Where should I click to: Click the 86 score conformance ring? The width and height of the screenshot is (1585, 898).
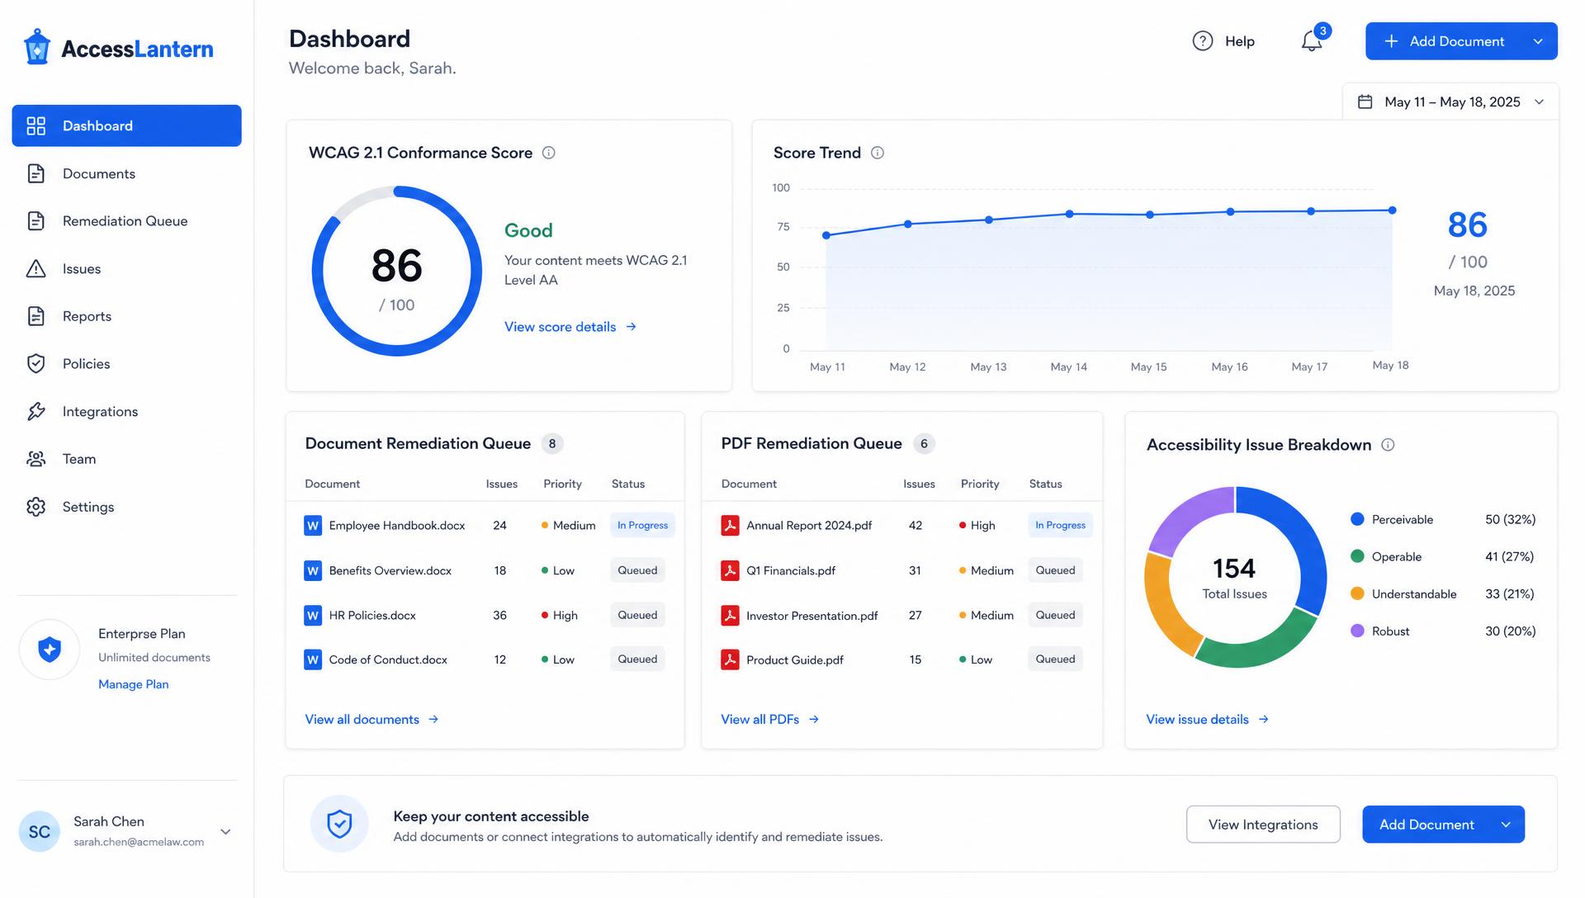tap(397, 271)
